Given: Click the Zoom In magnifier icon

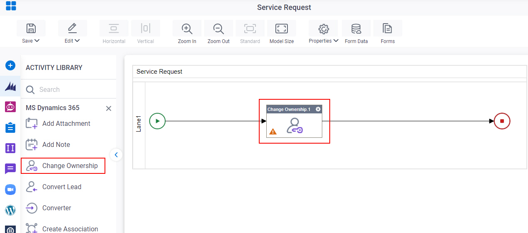Looking at the screenshot, I should (187, 28).
